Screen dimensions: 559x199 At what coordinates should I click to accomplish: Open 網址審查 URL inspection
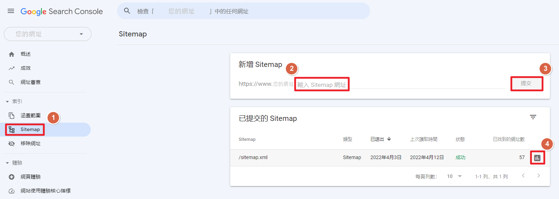click(x=30, y=82)
